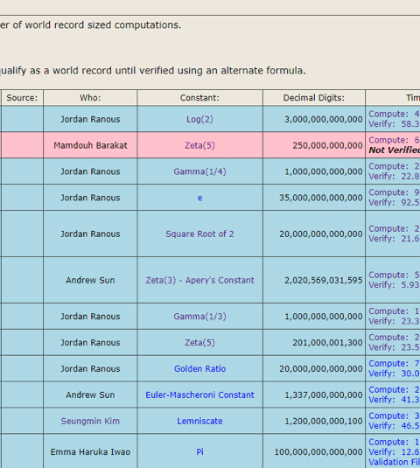Open the Seungmin Kim name link
Viewport: 420px width, 468px height.
click(x=90, y=421)
